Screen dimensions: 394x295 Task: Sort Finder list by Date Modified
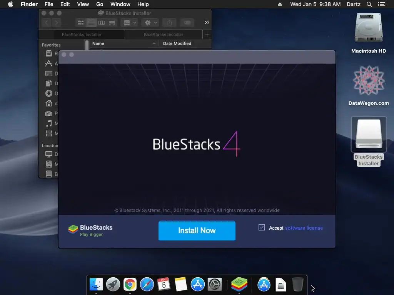pyautogui.click(x=177, y=43)
